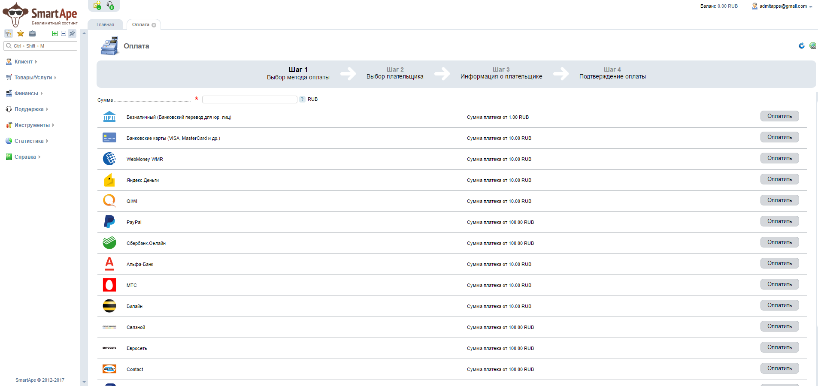Expand the Финансы menu section
Screen dimensions: 818x386
(x=26, y=93)
